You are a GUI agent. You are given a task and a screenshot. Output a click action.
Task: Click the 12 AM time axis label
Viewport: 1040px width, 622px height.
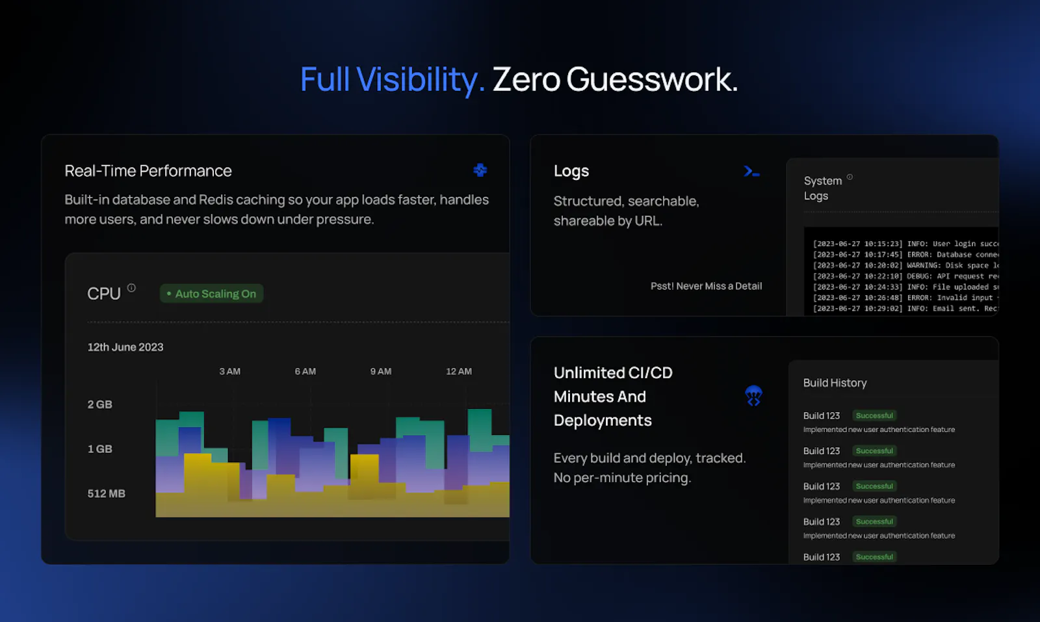pyautogui.click(x=459, y=372)
